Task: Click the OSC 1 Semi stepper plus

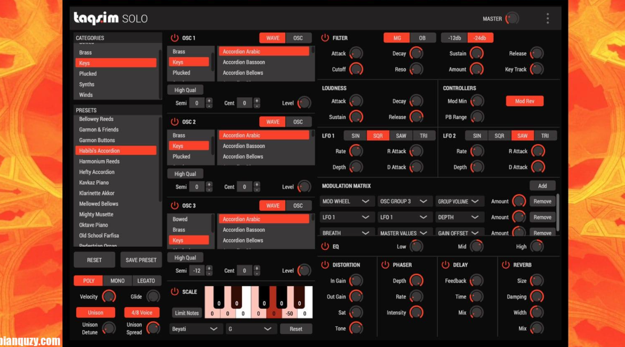Action: click(209, 100)
